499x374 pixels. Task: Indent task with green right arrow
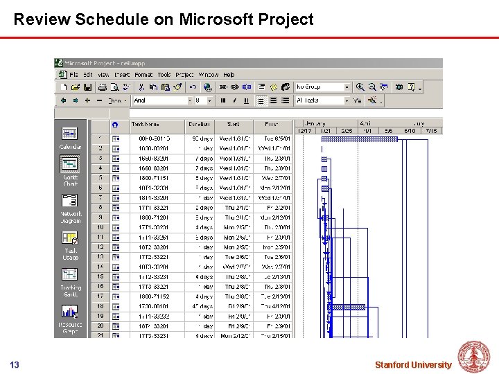pos(76,100)
